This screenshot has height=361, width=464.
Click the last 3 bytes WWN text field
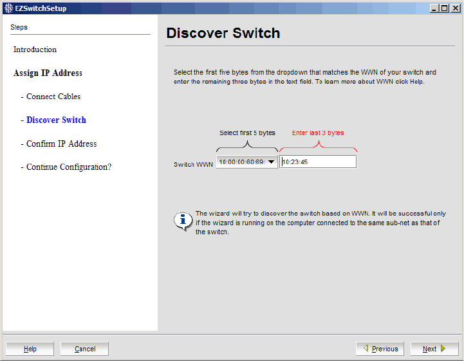tap(318, 162)
